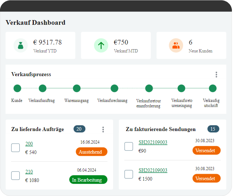Click the Kunde step label
233x196 pixels.
17,101
